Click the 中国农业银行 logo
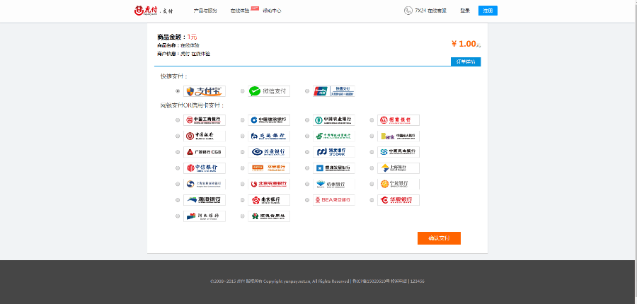 tap(333, 120)
